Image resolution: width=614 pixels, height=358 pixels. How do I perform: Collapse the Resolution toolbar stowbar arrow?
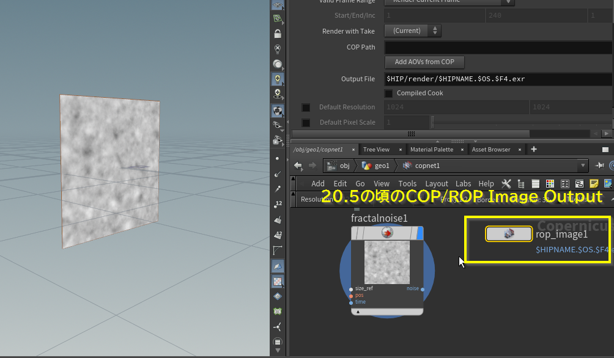[293, 194]
